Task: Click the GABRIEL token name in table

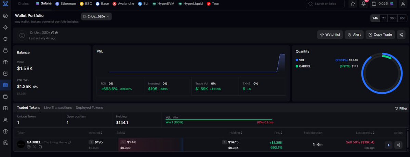Action: point(34,142)
